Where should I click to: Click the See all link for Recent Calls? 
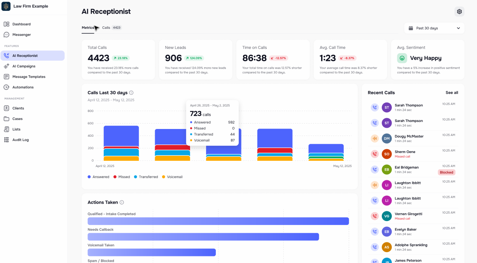[x=451, y=92]
